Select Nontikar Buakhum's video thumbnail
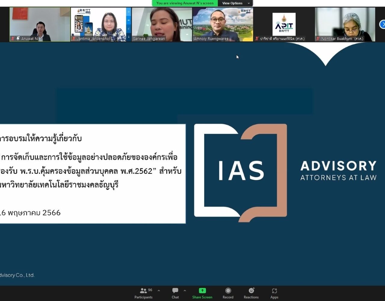Image resolution: width=385 pixels, height=301 pixels. [345, 24]
